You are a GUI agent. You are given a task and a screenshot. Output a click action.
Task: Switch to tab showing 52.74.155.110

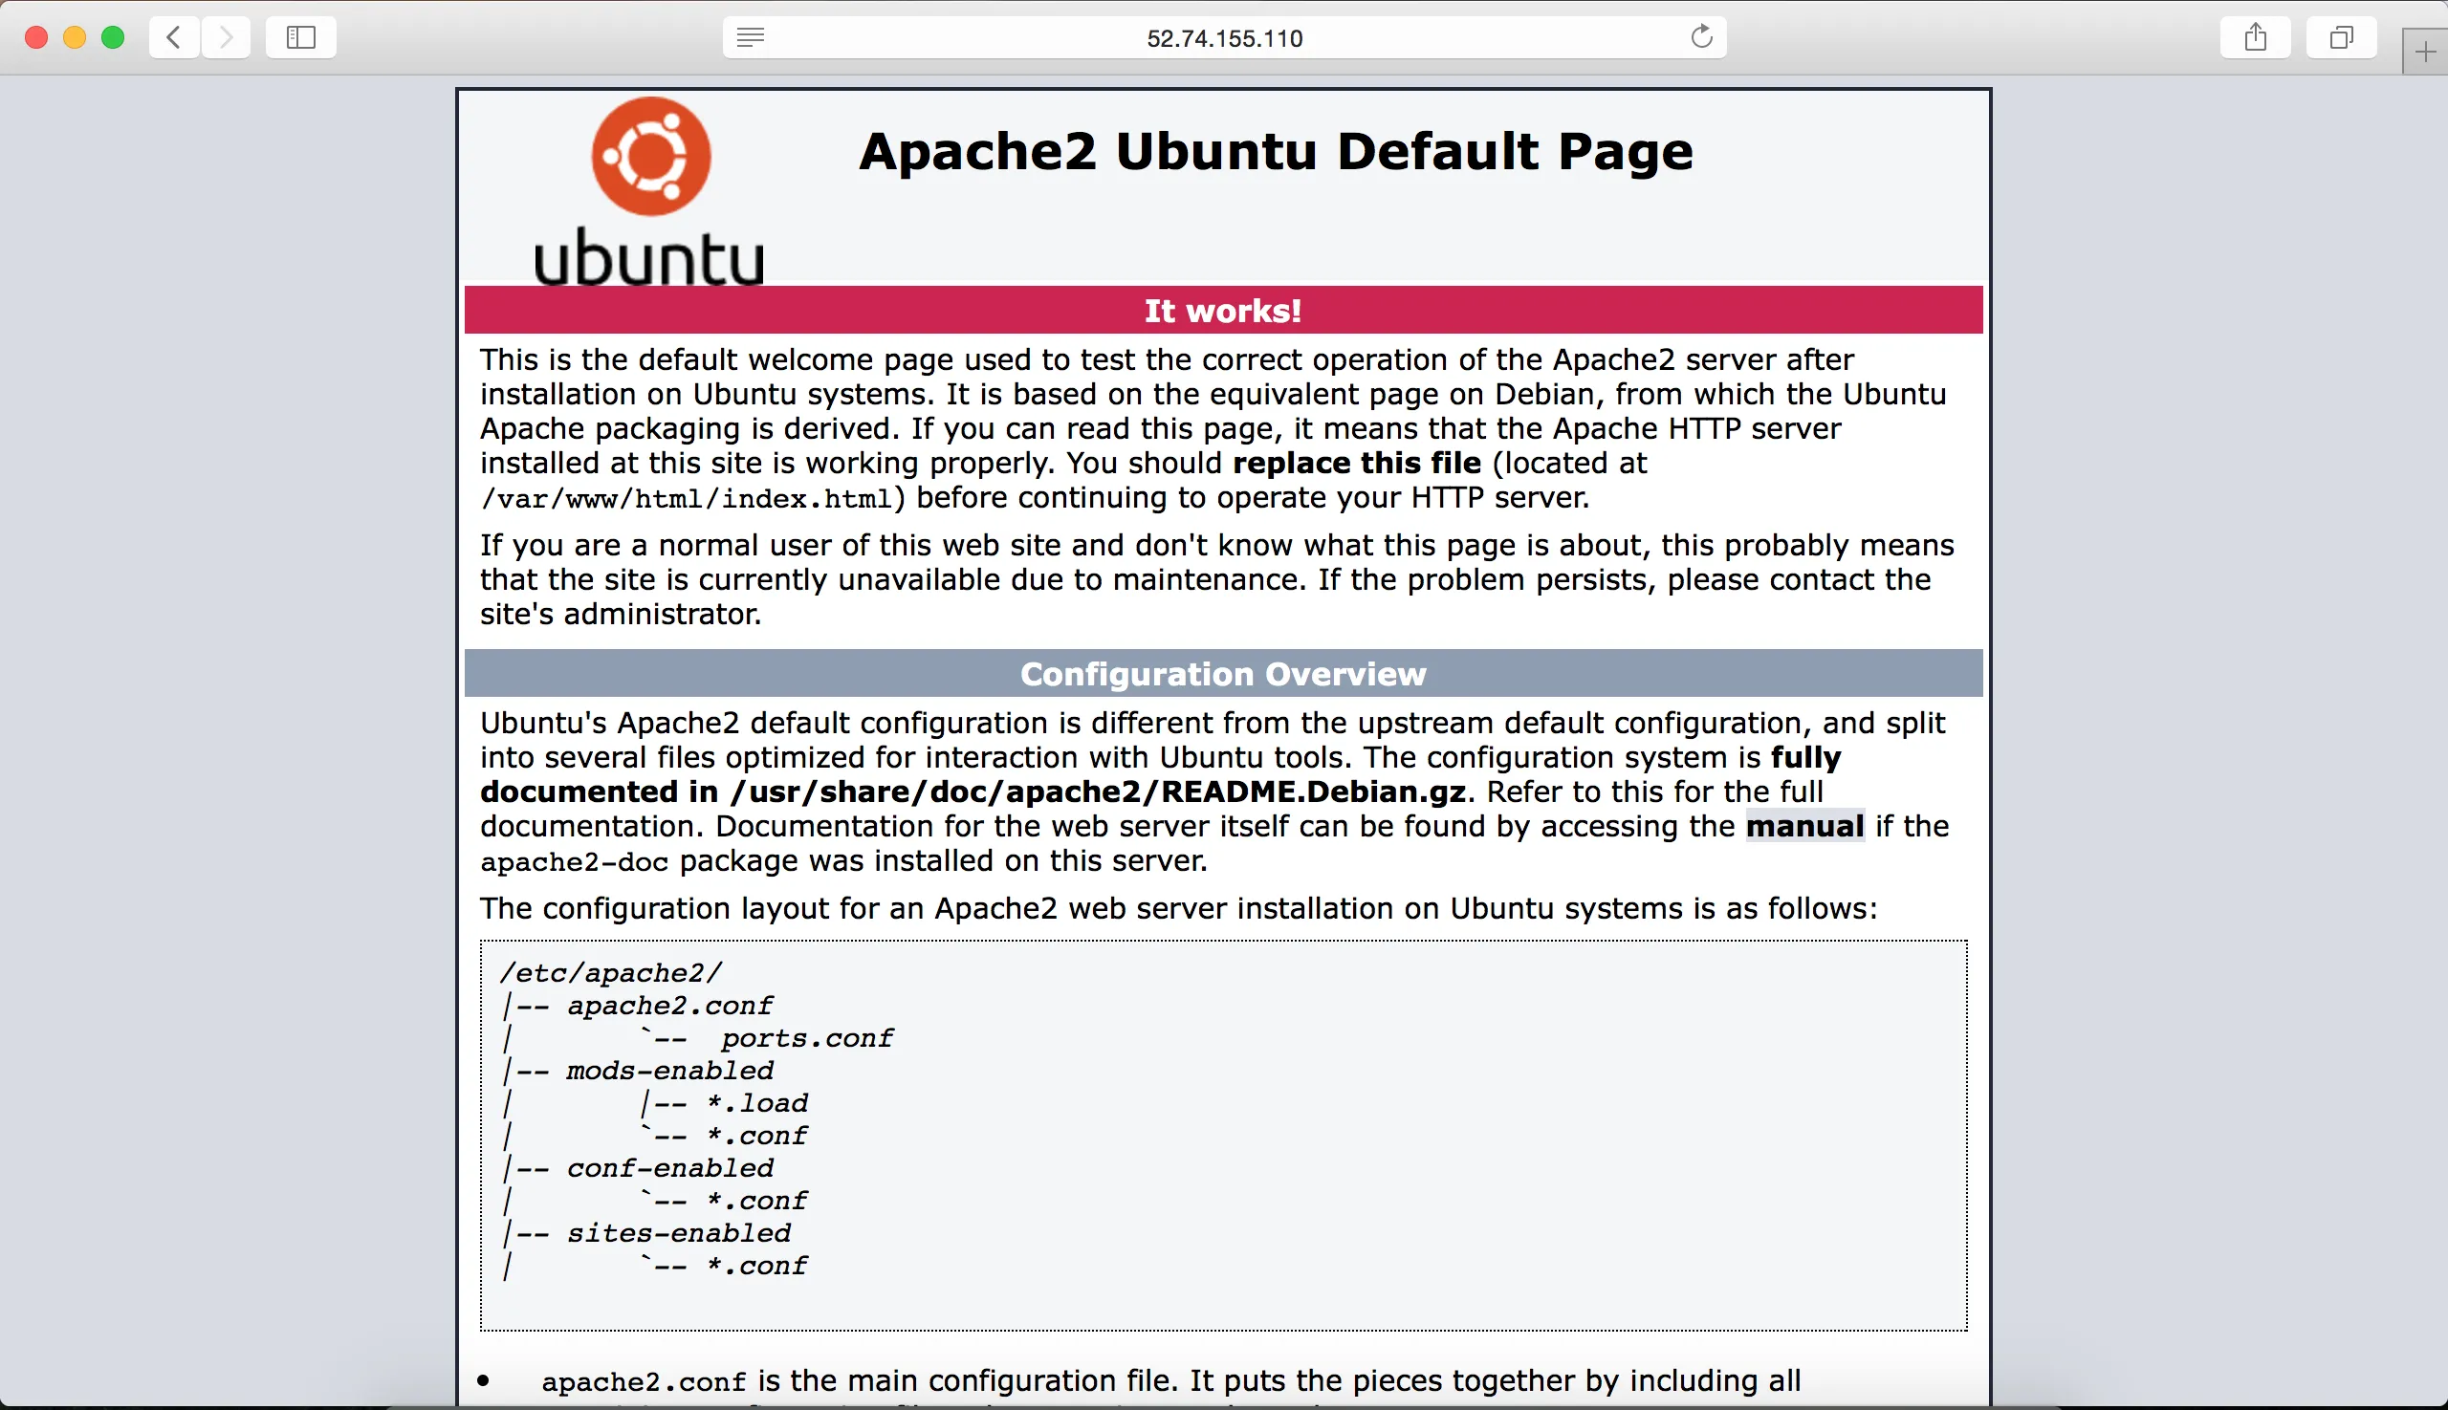point(1220,38)
